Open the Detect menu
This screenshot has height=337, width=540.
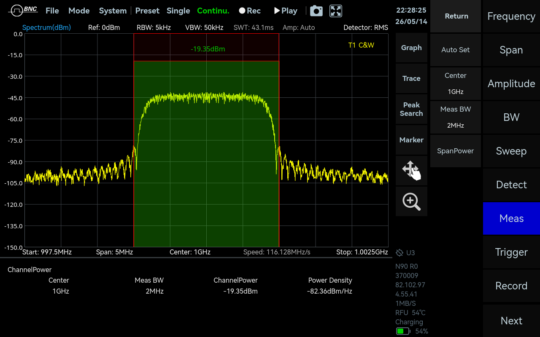click(511, 185)
